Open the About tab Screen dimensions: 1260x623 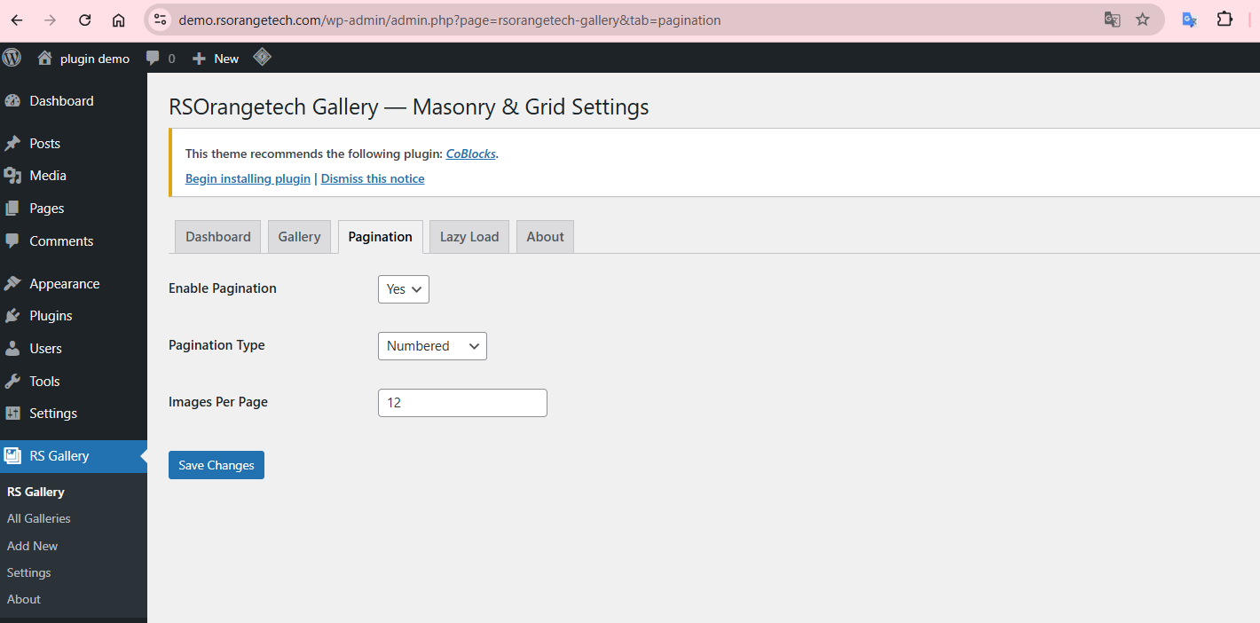tap(546, 237)
